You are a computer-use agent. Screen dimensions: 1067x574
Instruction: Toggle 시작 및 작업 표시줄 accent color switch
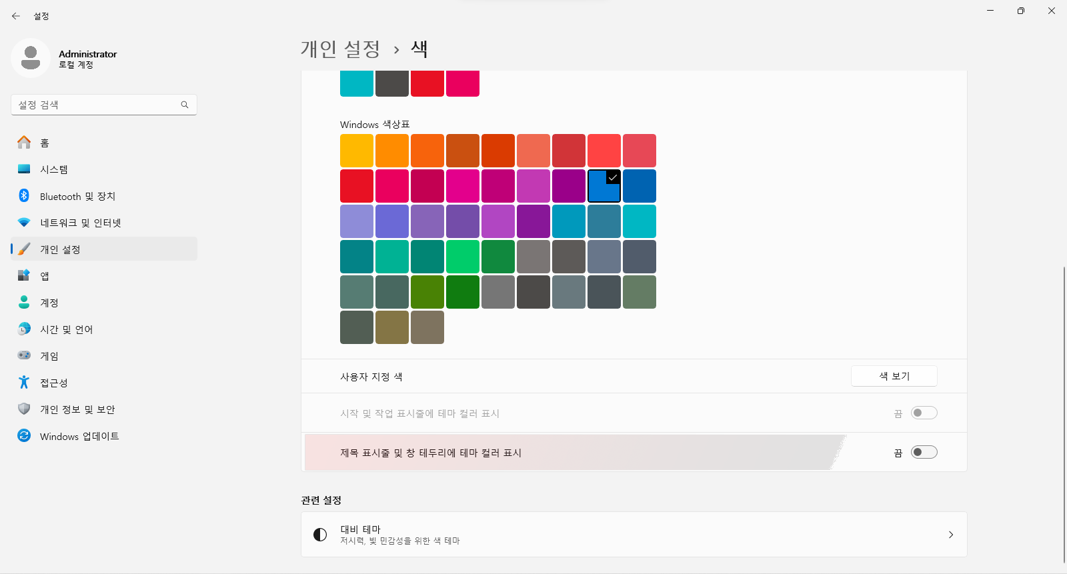pyautogui.click(x=924, y=413)
